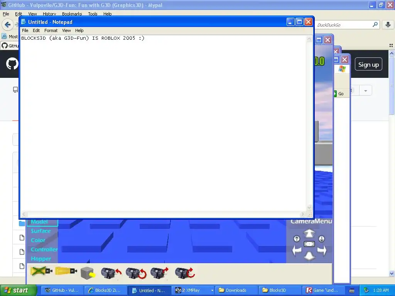This screenshot has width=395, height=296.
Task: Select the Surface tab in Blocks3D
Action: click(x=41, y=231)
